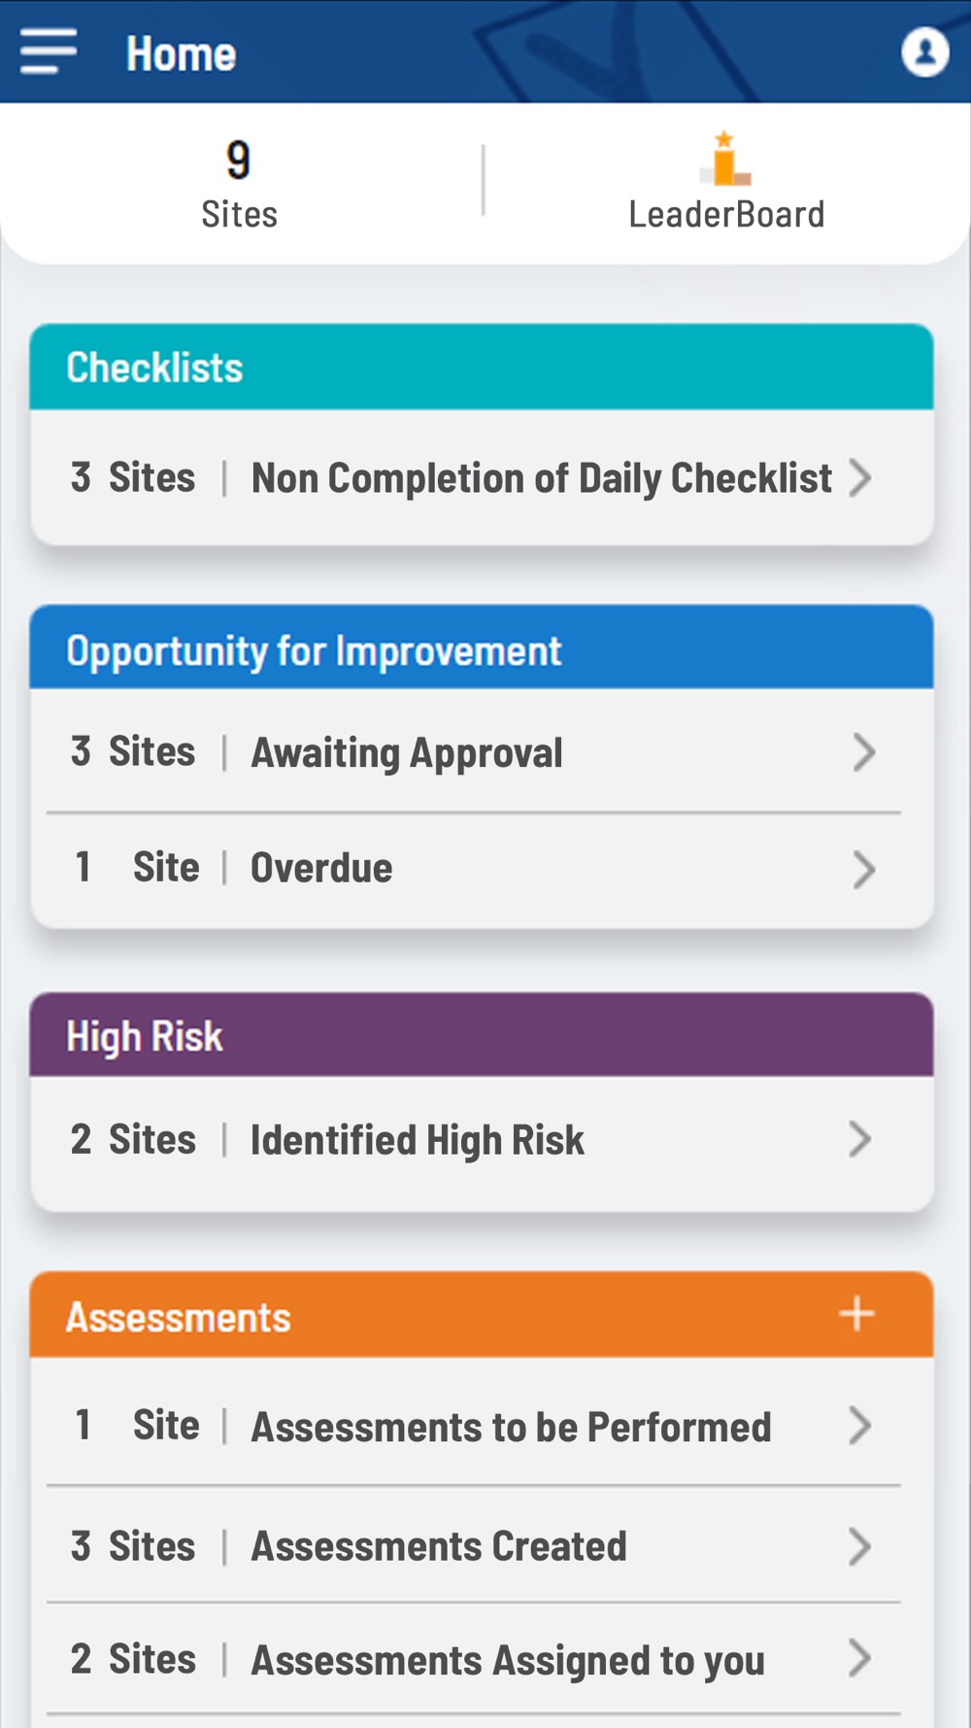Select Opportunity for Improvement header

(x=482, y=648)
